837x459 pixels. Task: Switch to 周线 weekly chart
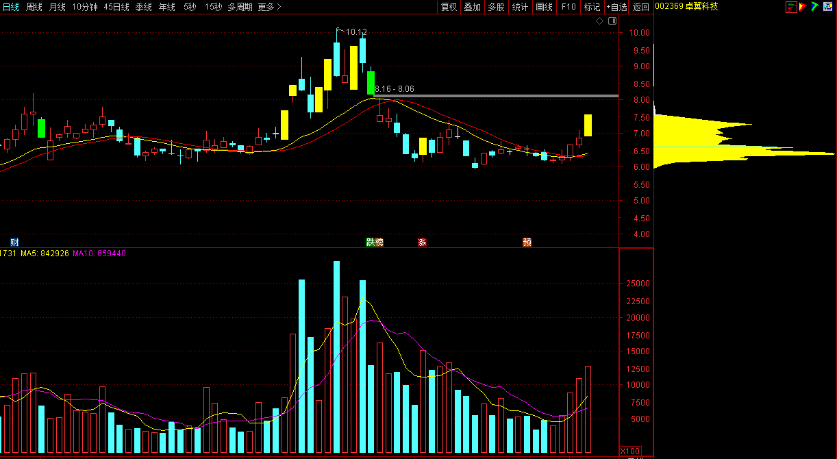(34, 7)
